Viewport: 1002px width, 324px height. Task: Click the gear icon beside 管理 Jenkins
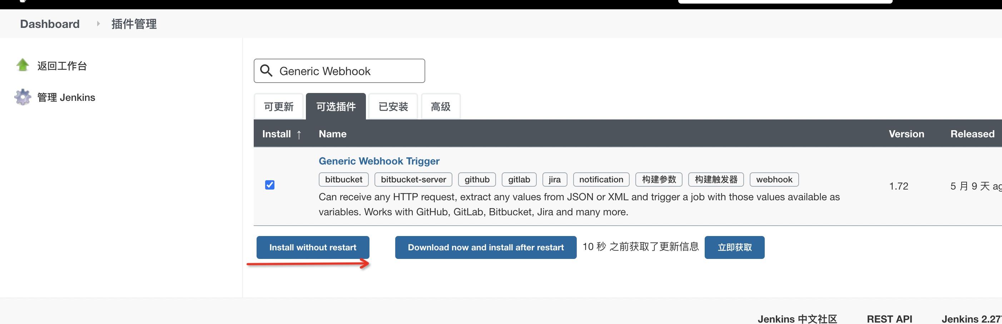23,97
